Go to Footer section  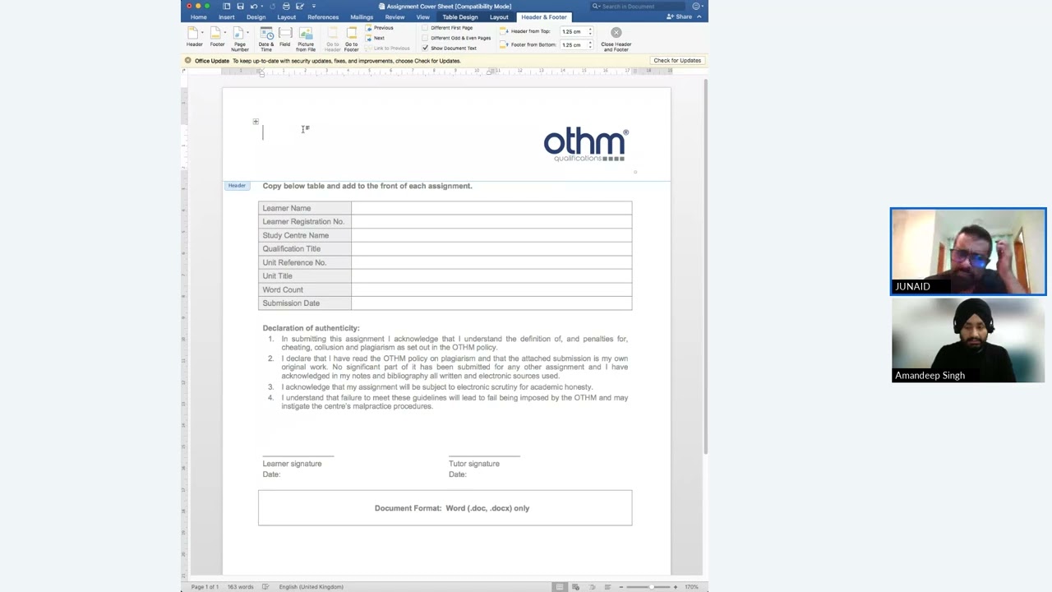[x=352, y=39]
